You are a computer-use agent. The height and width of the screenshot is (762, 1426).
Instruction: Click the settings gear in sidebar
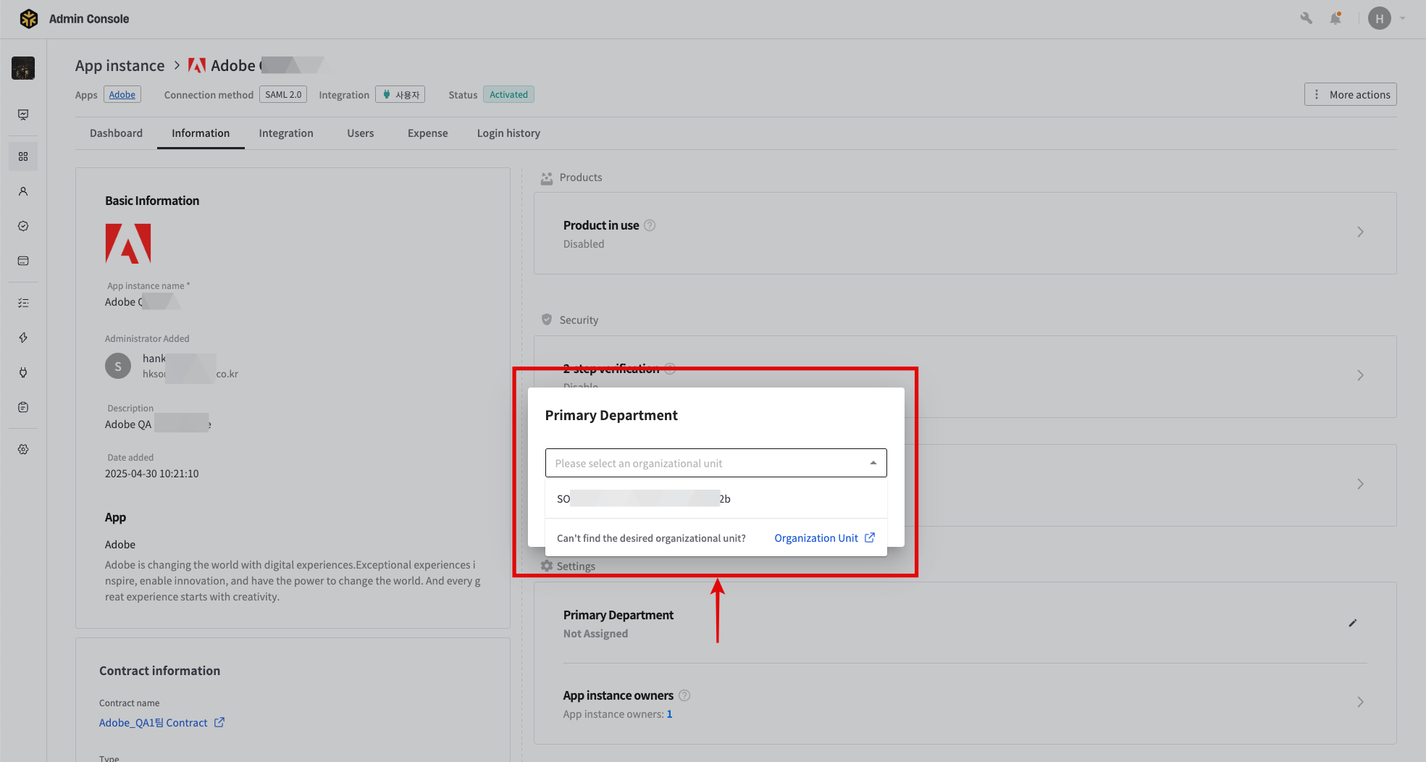pos(23,449)
